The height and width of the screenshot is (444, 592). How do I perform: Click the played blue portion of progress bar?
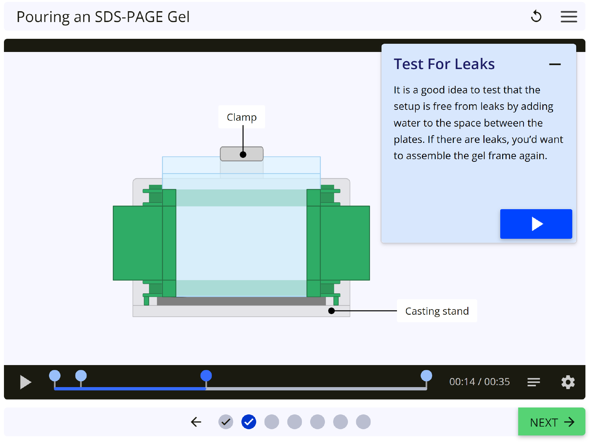(130, 389)
